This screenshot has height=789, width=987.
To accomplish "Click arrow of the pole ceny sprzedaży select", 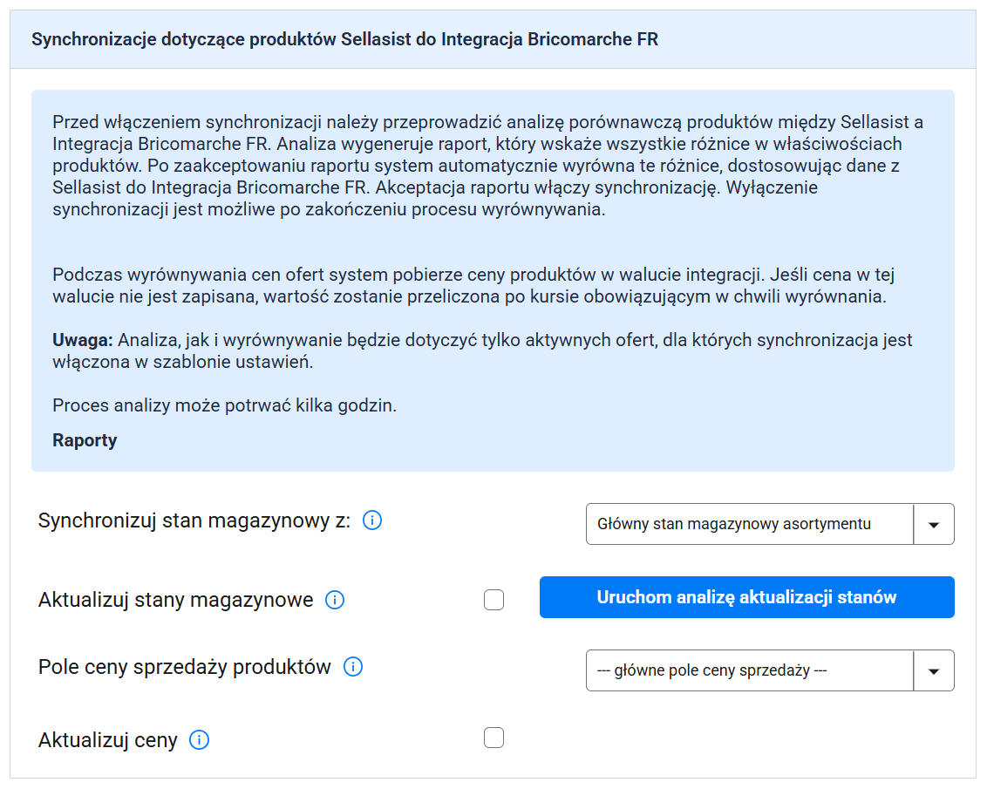I will (934, 670).
